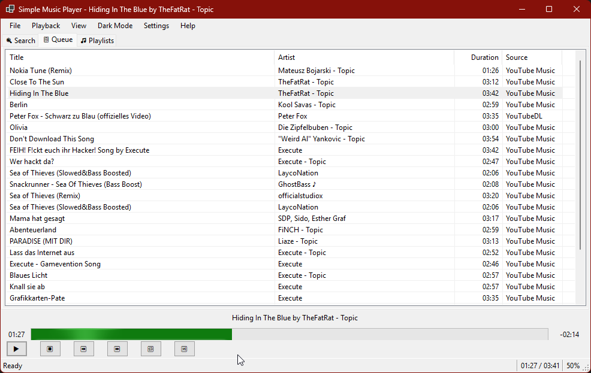The height and width of the screenshot is (373, 591).
Task: Open the File menu
Action: 15,26
